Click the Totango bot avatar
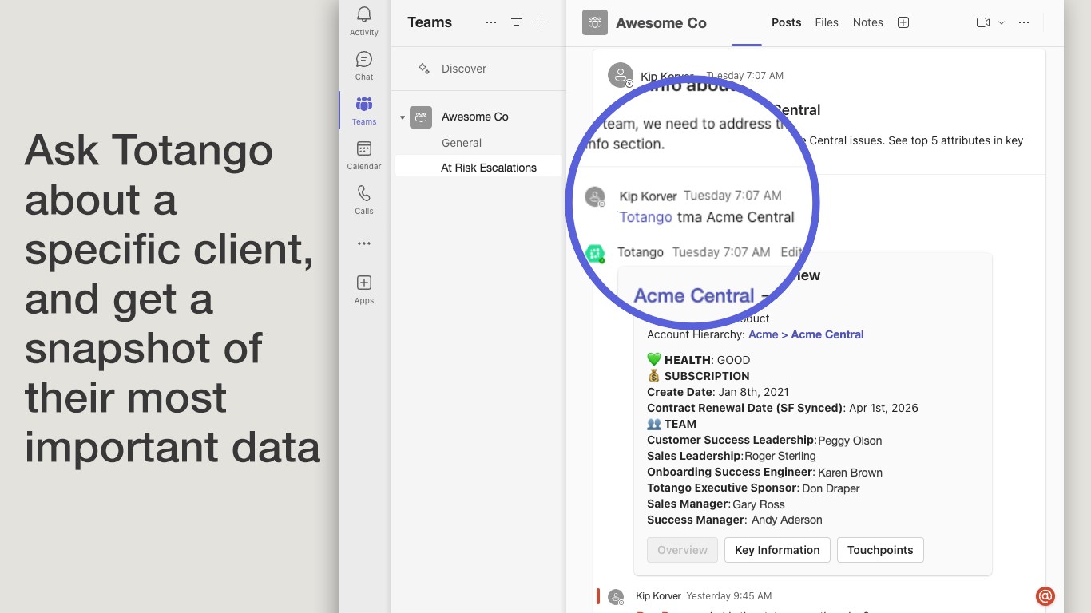 (x=595, y=254)
